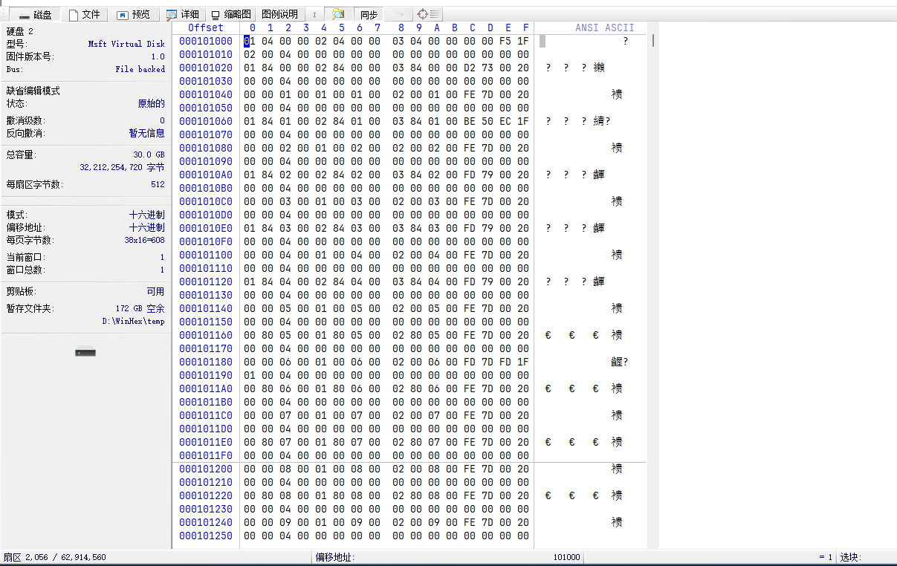Viewport: 897px width, 566px height.
Task: Toggle the 同步 sync button
Action: (369, 14)
